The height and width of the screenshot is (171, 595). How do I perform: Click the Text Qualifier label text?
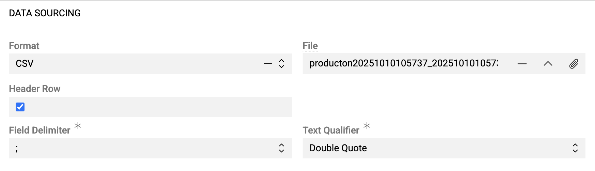tap(331, 130)
